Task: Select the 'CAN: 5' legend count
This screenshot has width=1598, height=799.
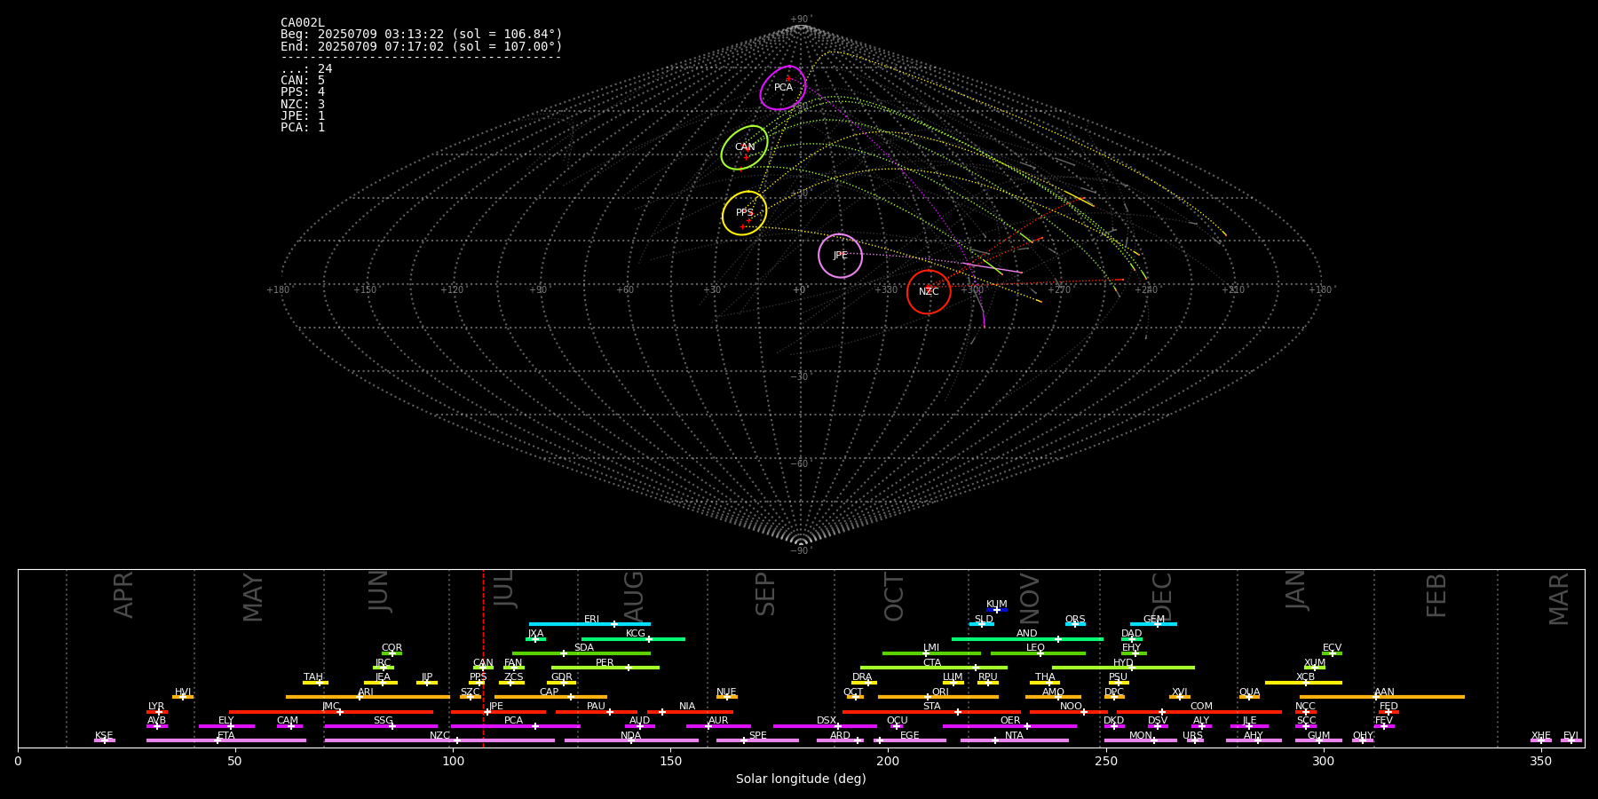Action: click(303, 81)
